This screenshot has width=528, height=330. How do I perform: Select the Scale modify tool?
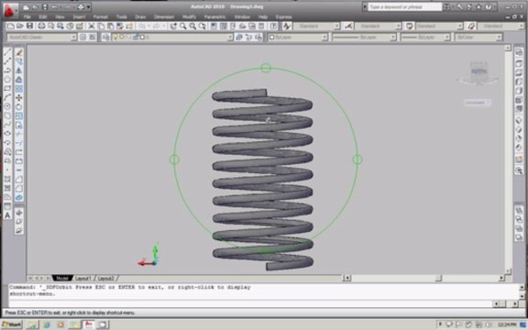pyautogui.click(x=19, y=115)
